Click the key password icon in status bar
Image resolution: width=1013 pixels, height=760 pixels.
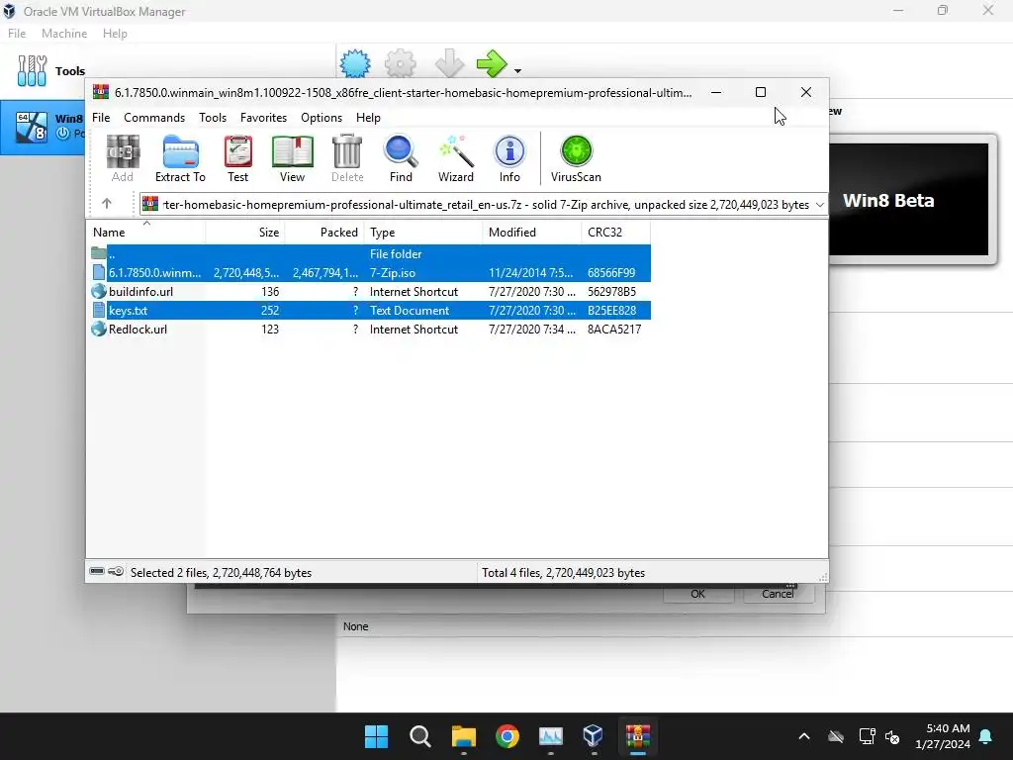116,571
